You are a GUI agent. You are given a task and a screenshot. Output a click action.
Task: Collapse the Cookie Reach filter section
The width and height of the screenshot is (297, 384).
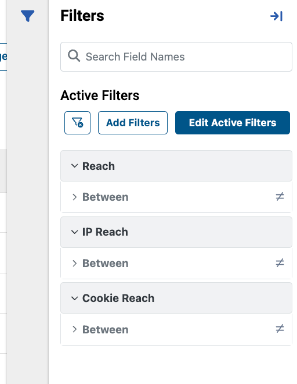74,298
